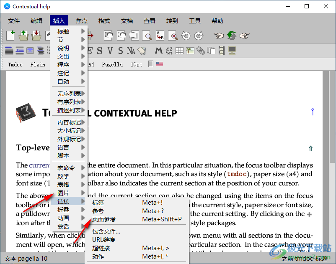Click the centered text icon
The width and height of the screenshot is (336, 264).
[41, 51]
